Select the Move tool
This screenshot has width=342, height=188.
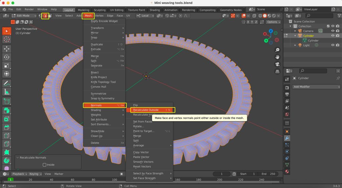7,49
